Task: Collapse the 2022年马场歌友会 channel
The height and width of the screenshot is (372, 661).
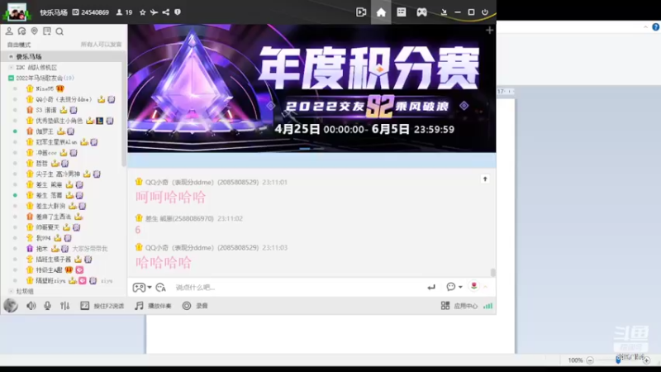Action: 11,78
